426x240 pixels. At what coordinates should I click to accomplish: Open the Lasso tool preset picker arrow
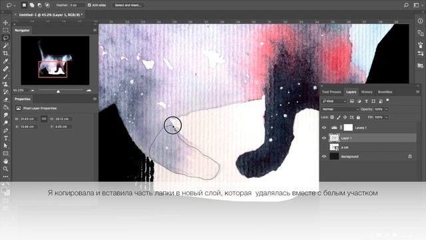pyautogui.click(x=15, y=5)
